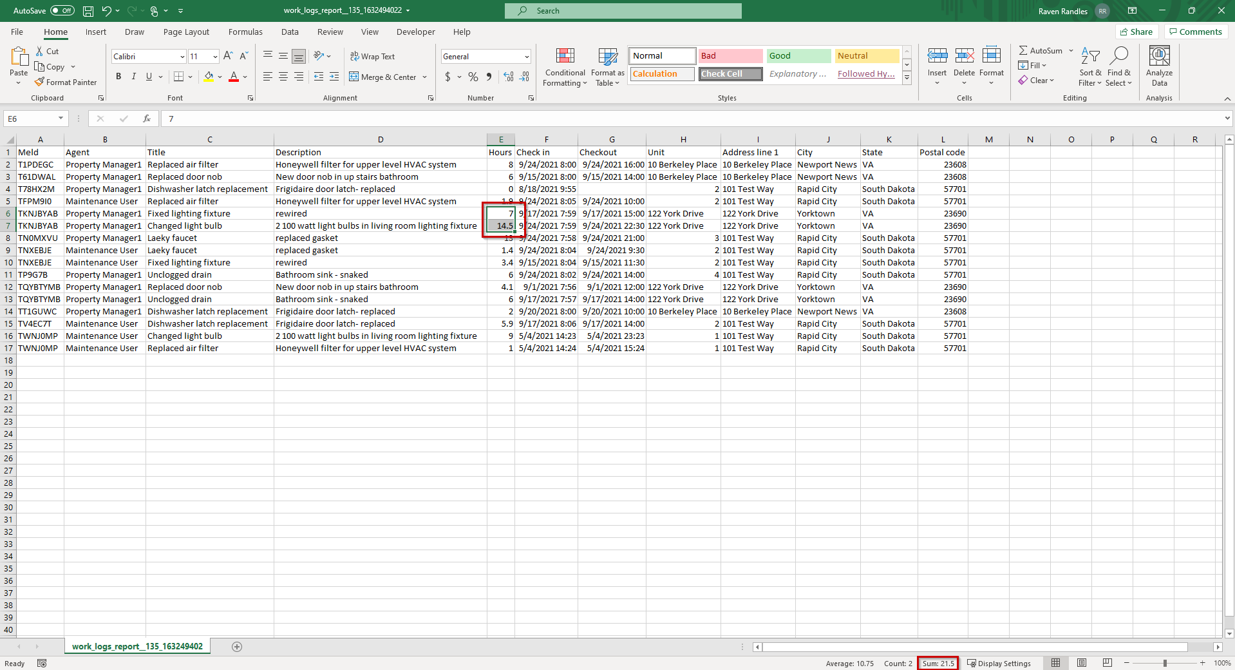Open the Formulas ribbon tab
This screenshot has width=1235, height=670.
click(245, 32)
